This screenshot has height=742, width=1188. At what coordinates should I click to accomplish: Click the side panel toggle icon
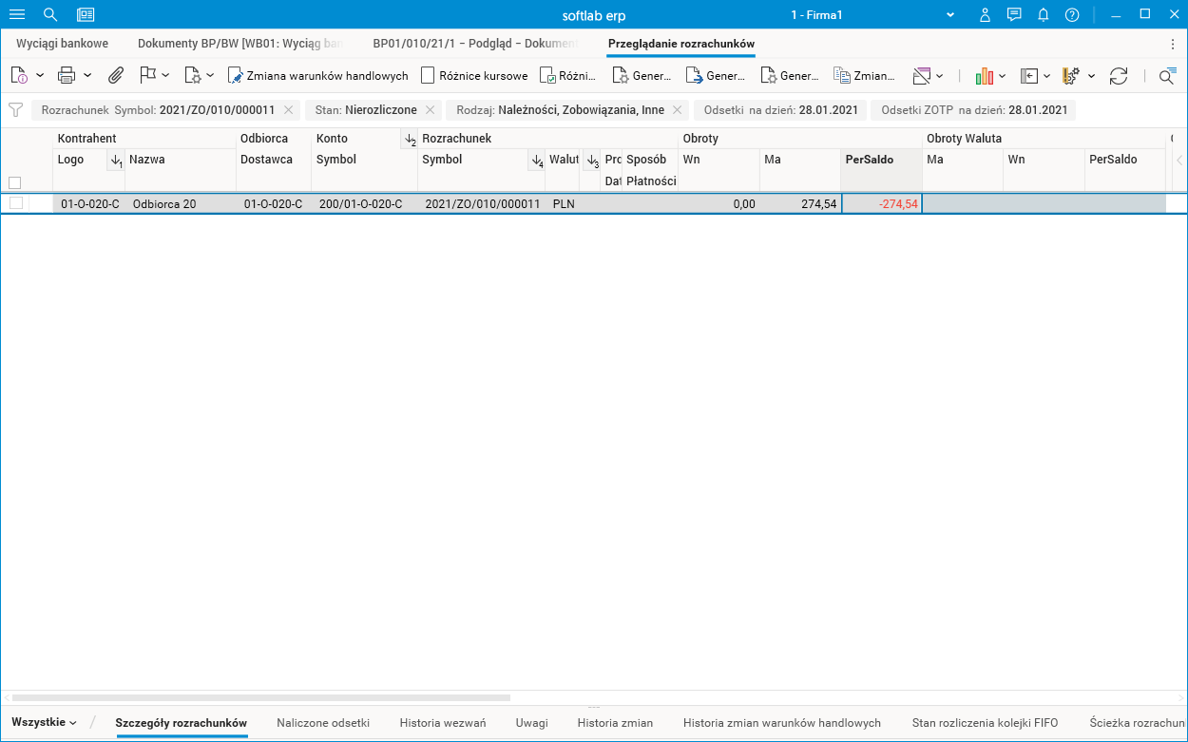1029,75
